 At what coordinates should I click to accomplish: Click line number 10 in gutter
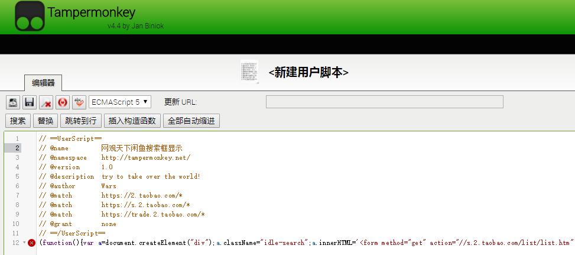[x=16, y=224]
